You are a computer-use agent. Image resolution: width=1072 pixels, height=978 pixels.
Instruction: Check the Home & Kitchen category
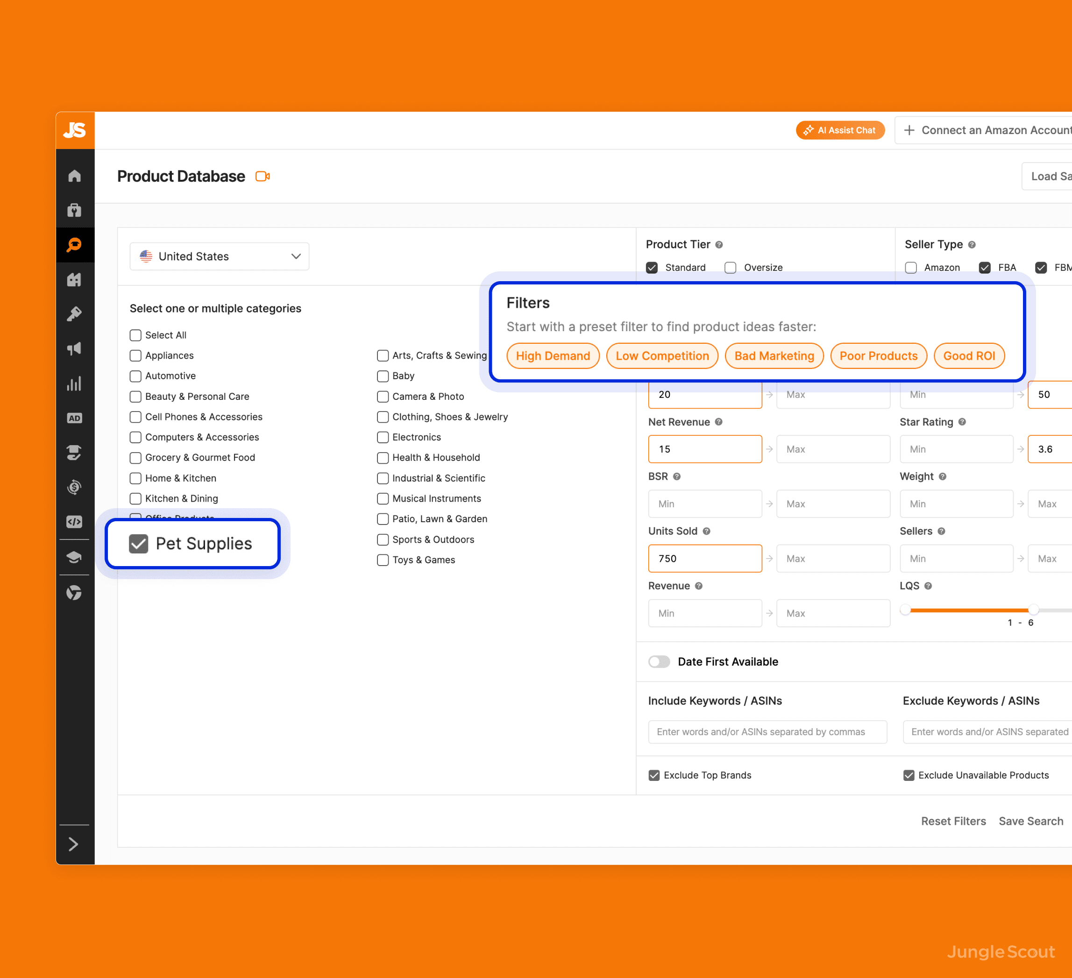pyautogui.click(x=135, y=478)
